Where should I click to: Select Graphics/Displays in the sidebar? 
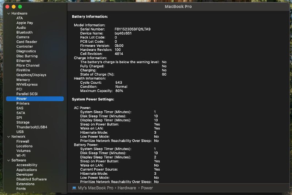coord(31,75)
